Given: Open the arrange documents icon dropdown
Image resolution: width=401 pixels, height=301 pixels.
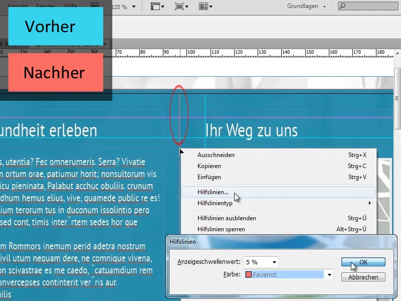Looking at the screenshot, I should tap(206, 7).
